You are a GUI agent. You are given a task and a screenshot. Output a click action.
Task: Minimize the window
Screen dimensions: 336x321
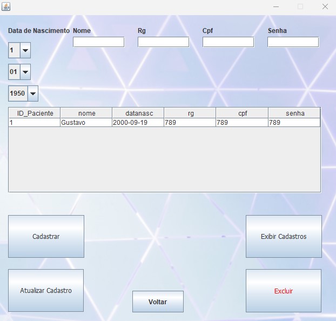276,6
